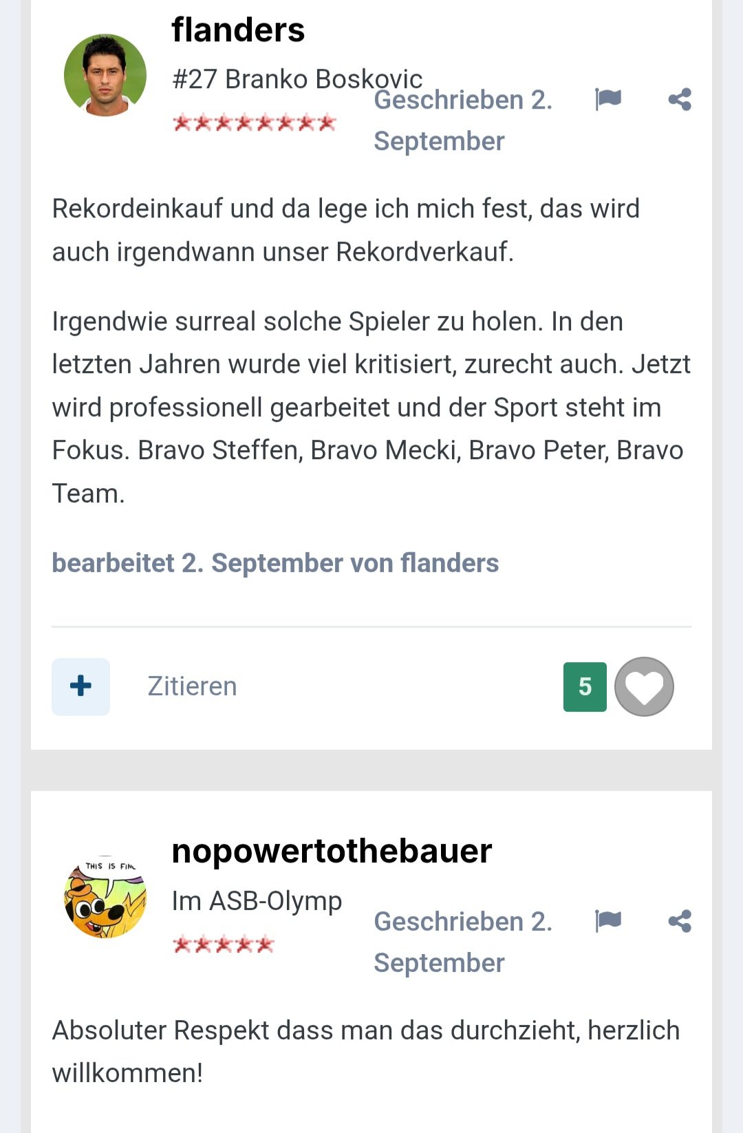Open the flanders username link
The width and height of the screenshot is (743, 1133).
pos(238,30)
